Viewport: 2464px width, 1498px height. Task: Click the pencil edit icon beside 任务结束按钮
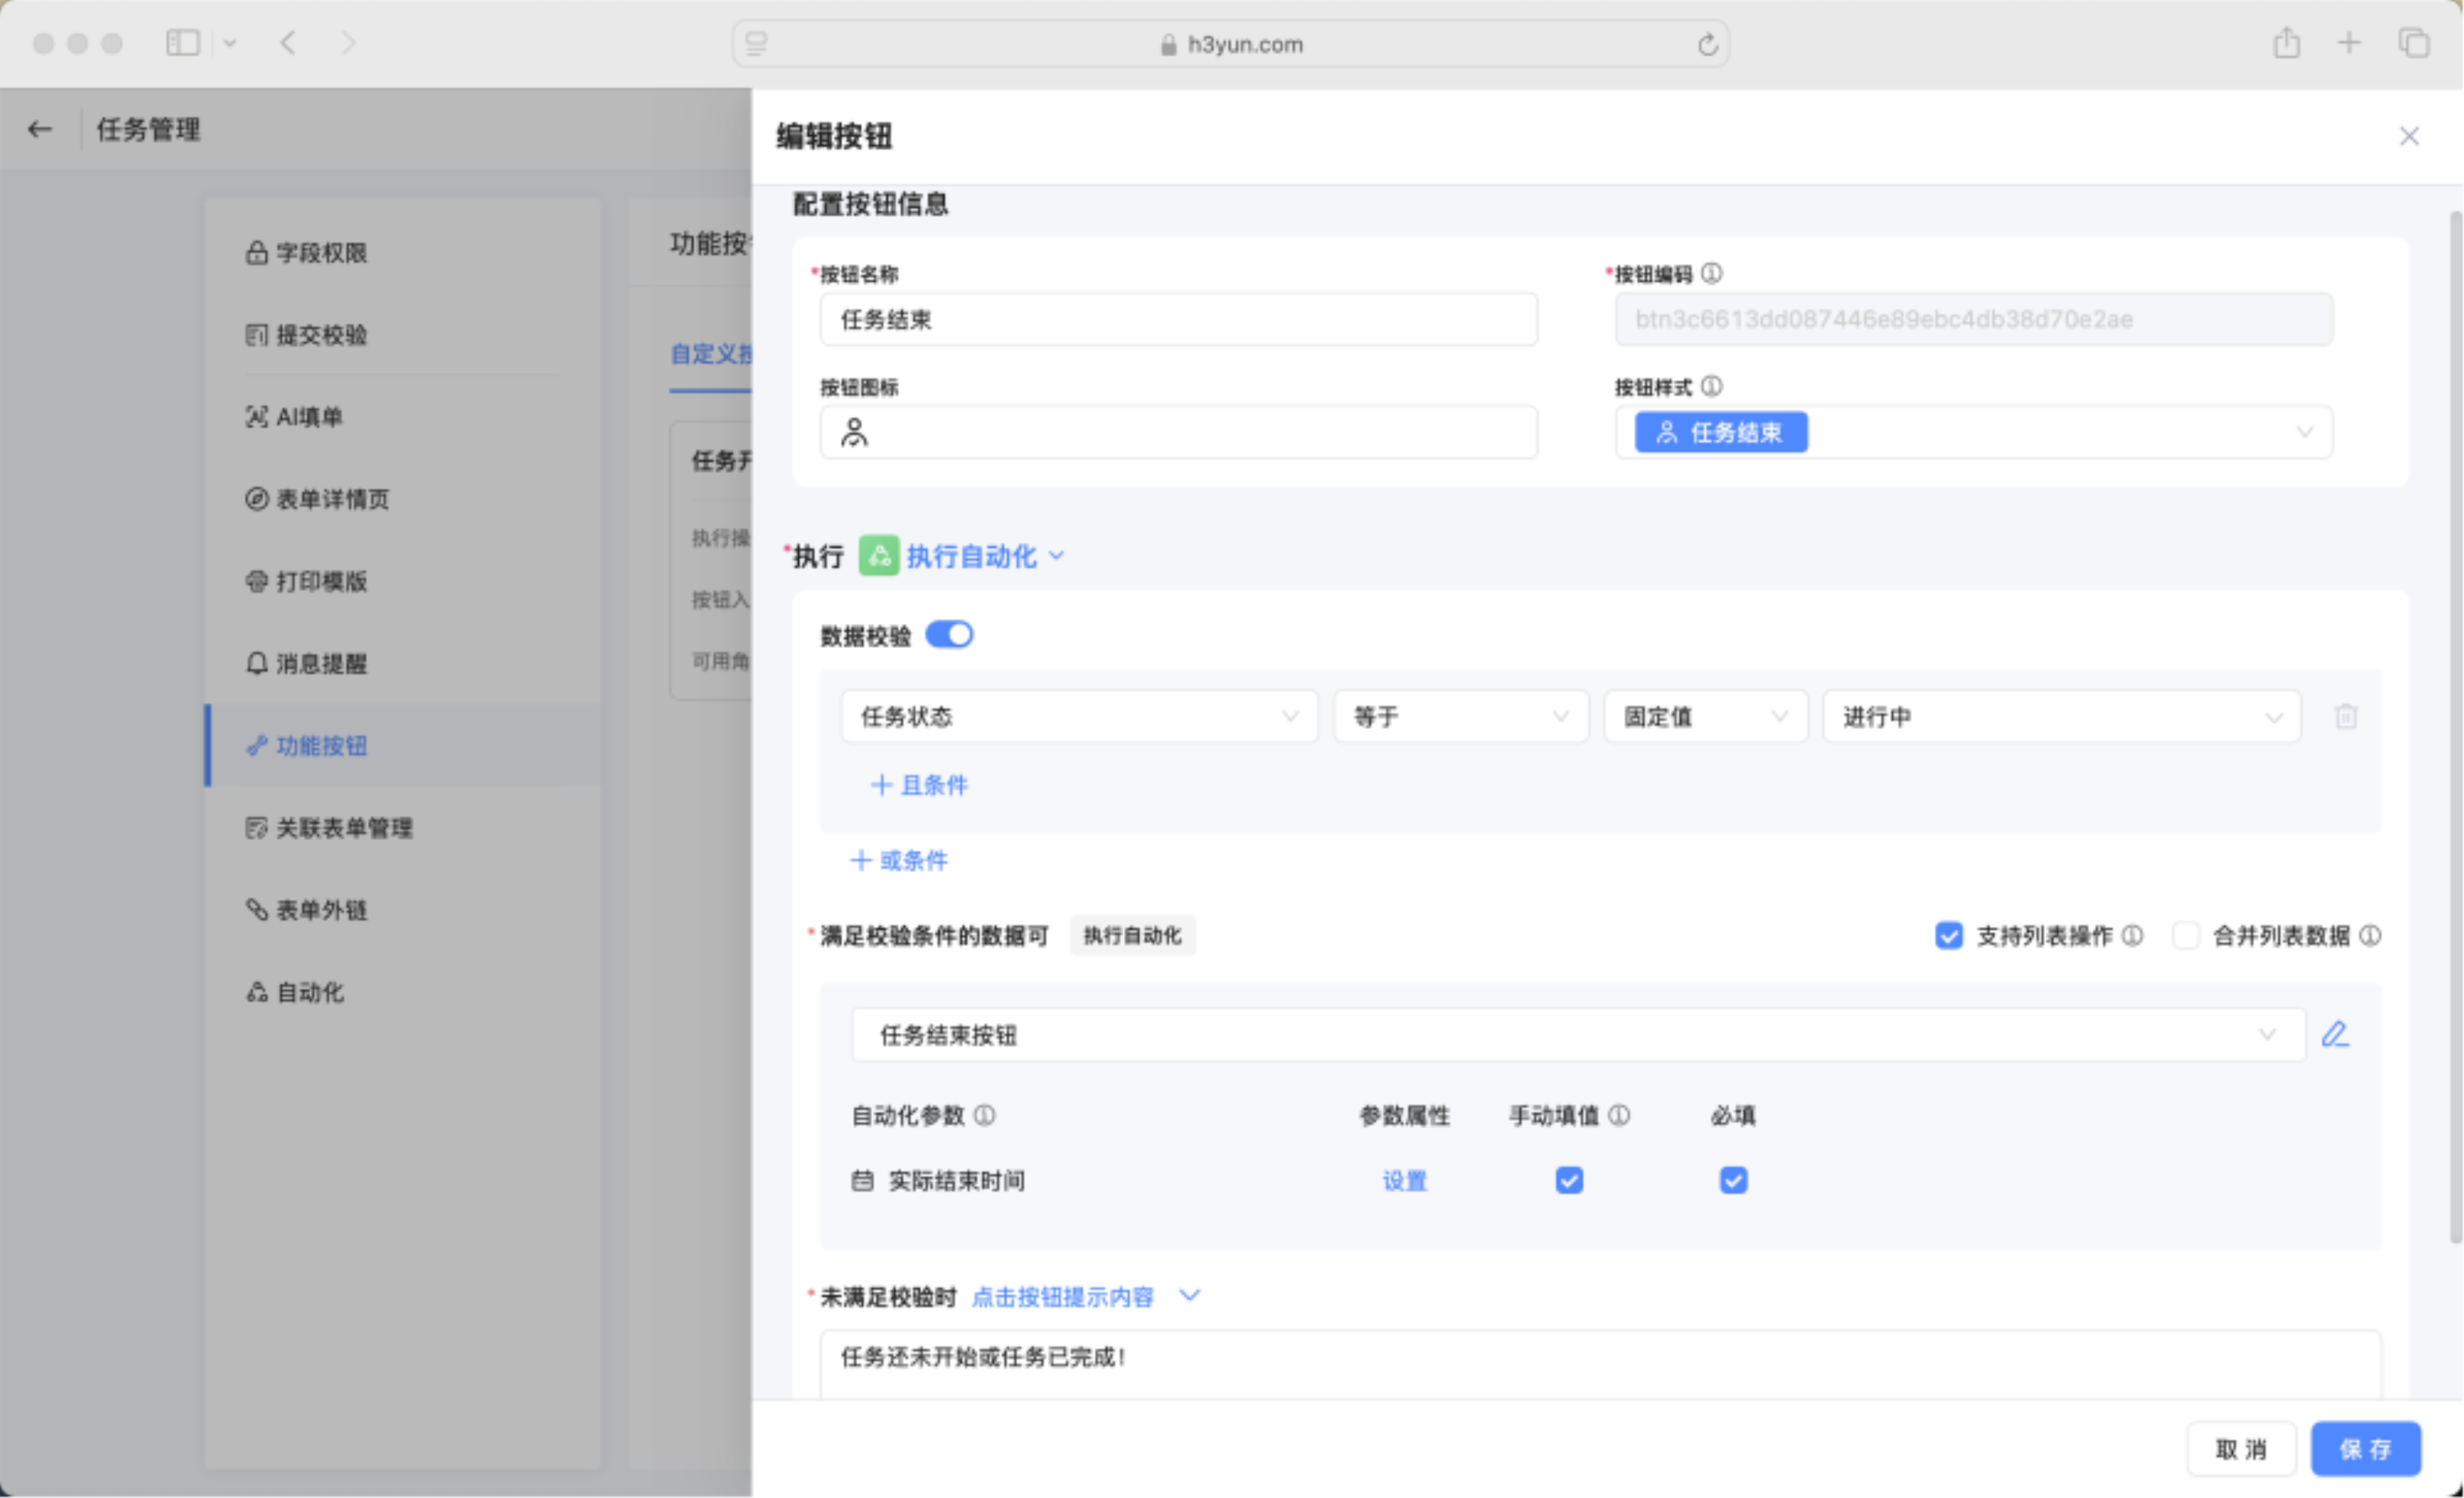(2335, 1034)
